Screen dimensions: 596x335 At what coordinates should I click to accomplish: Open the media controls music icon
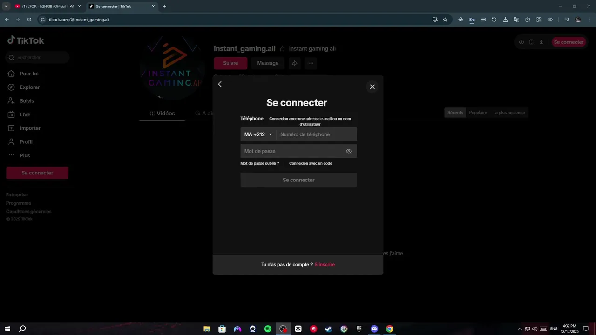click(x=567, y=20)
